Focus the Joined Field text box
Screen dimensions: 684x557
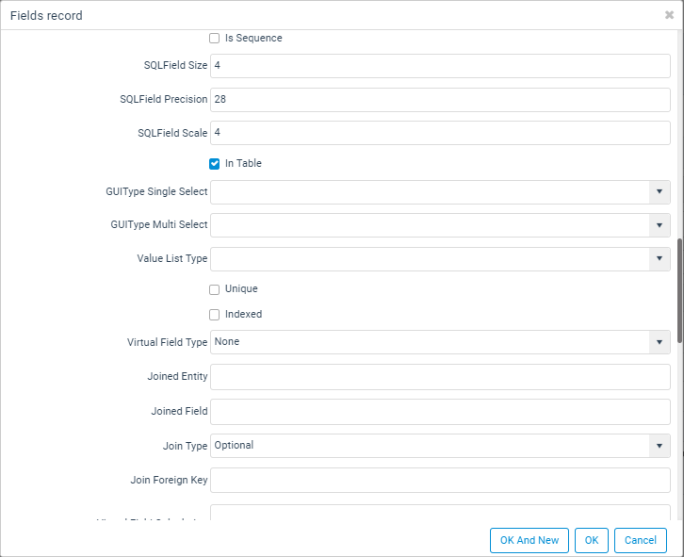(x=440, y=412)
